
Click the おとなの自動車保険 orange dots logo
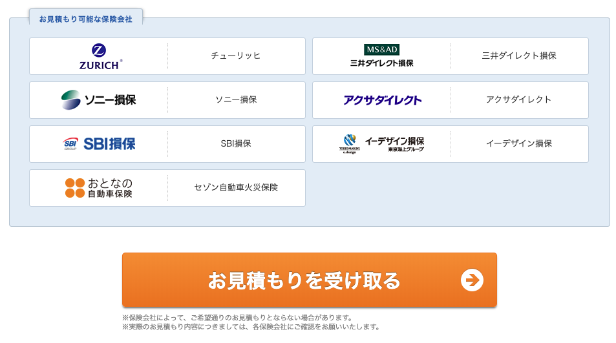[74, 187]
